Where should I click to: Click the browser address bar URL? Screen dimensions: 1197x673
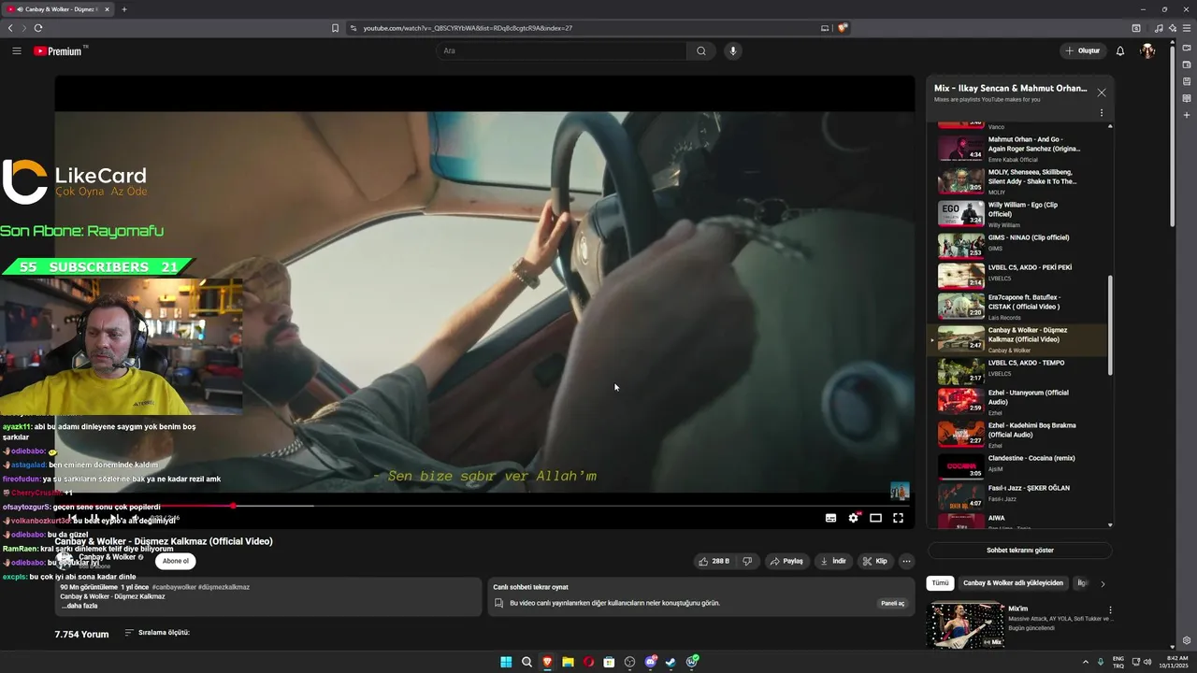pos(468,28)
